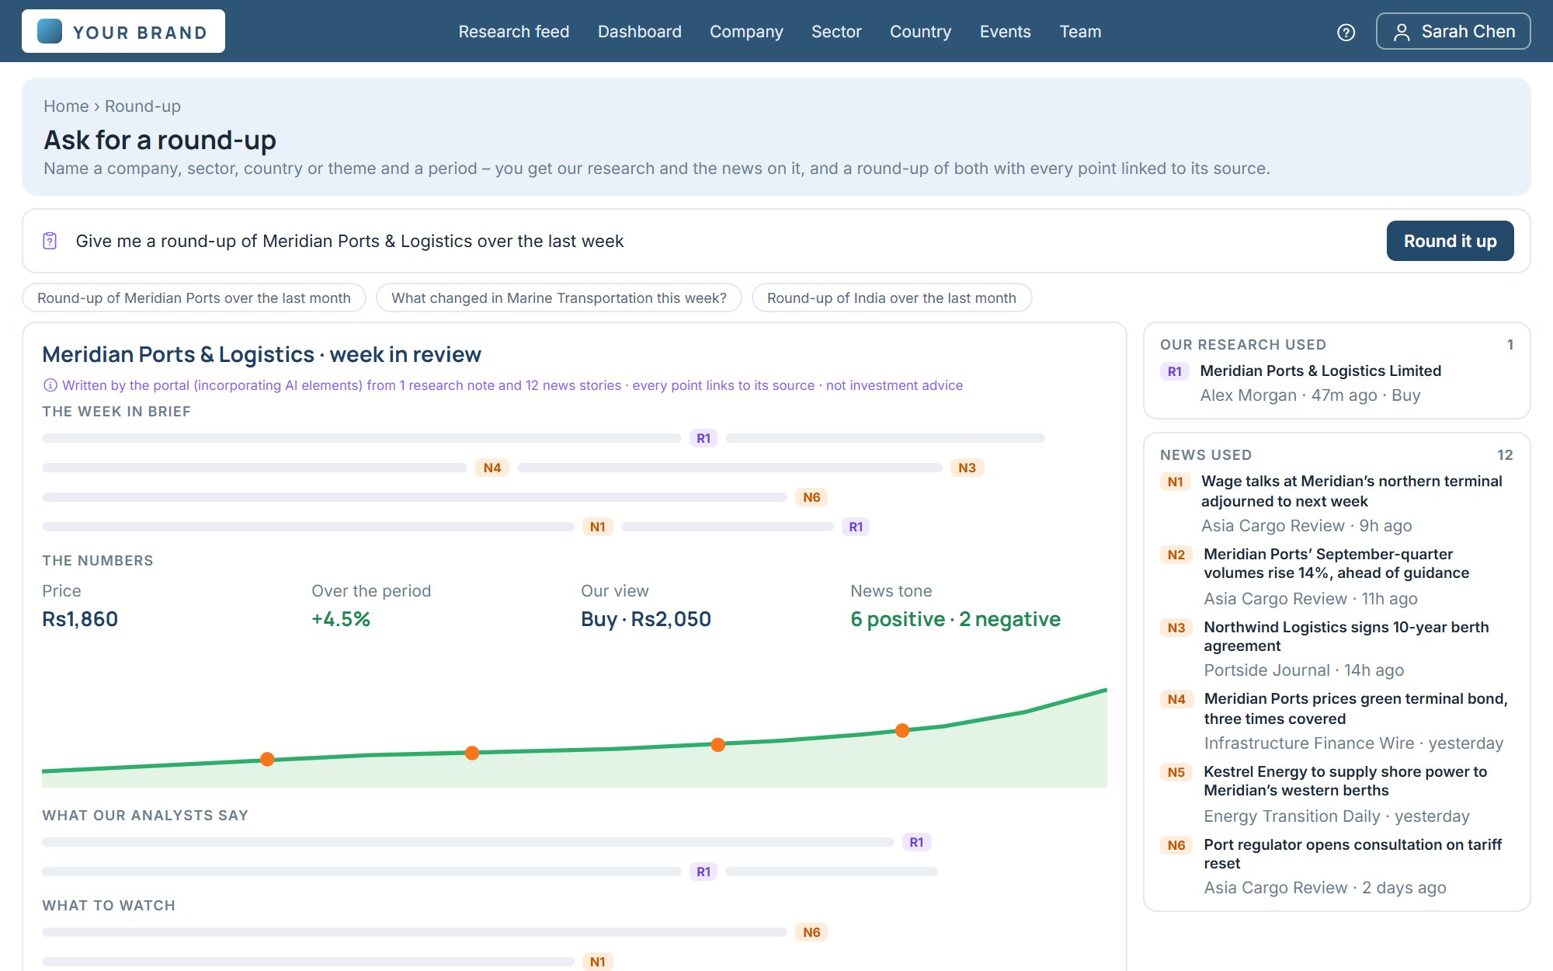
Task: Click the N3 badge in News Used
Action: (x=1176, y=628)
